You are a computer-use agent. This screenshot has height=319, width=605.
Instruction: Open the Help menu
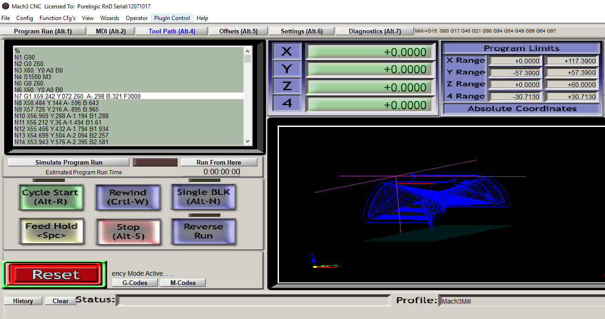point(202,18)
